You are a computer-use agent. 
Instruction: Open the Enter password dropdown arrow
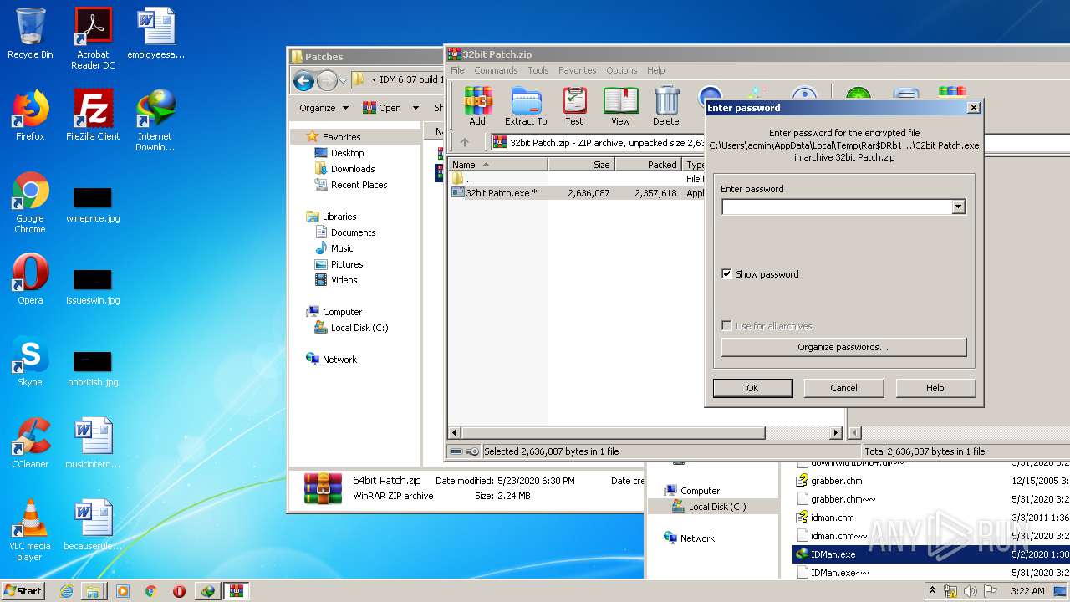click(959, 207)
